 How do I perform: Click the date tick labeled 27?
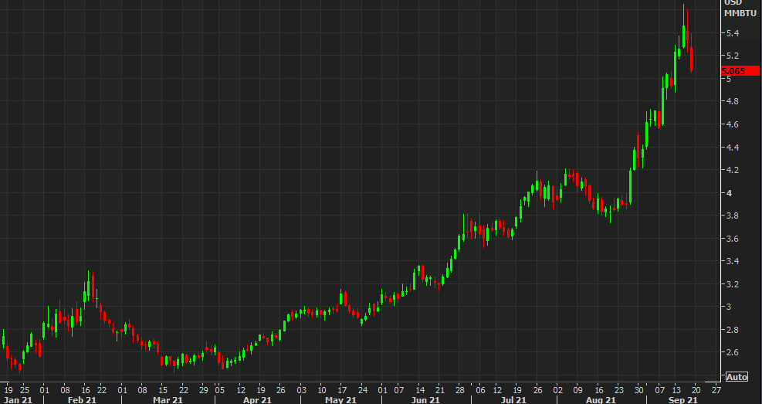pyautogui.click(x=716, y=390)
